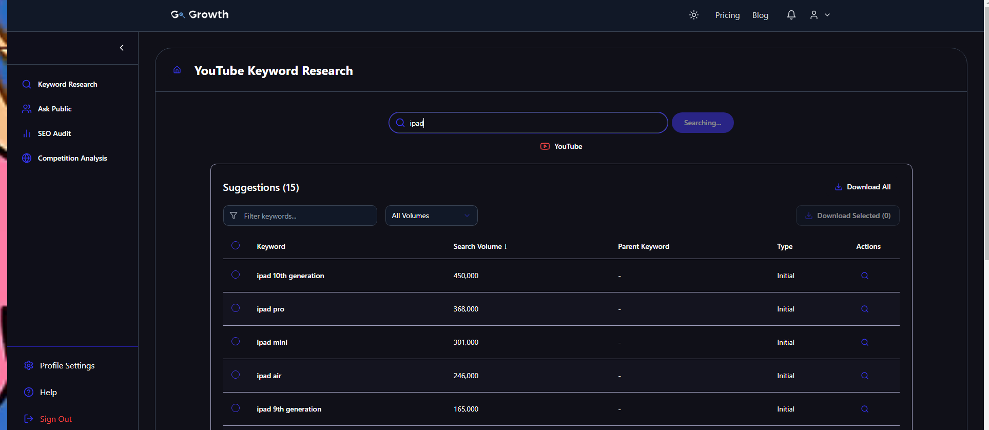Search action icon for ipad mini
This screenshot has width=989, height=430.
pos(865,342)
